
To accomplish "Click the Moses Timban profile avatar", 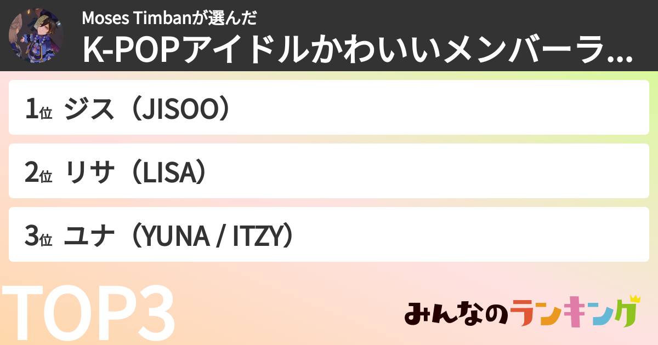I will (x=36, y=36).
